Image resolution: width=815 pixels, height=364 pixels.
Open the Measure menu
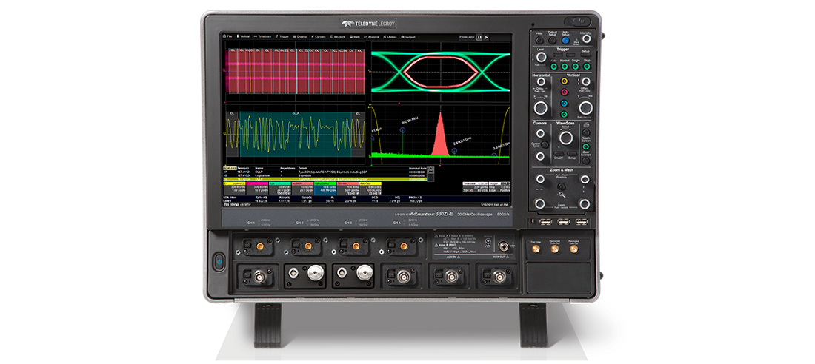tap(337, 37)
